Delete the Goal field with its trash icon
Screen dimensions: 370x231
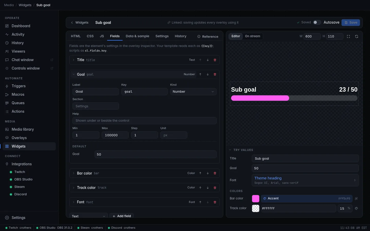[215, 74]
